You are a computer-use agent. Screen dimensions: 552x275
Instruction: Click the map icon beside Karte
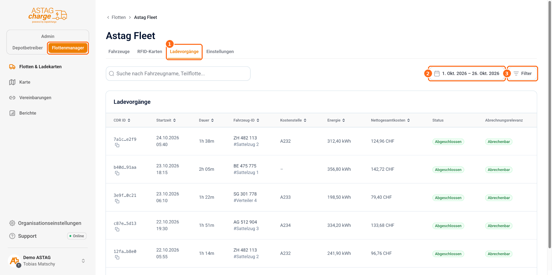point(12,82)
